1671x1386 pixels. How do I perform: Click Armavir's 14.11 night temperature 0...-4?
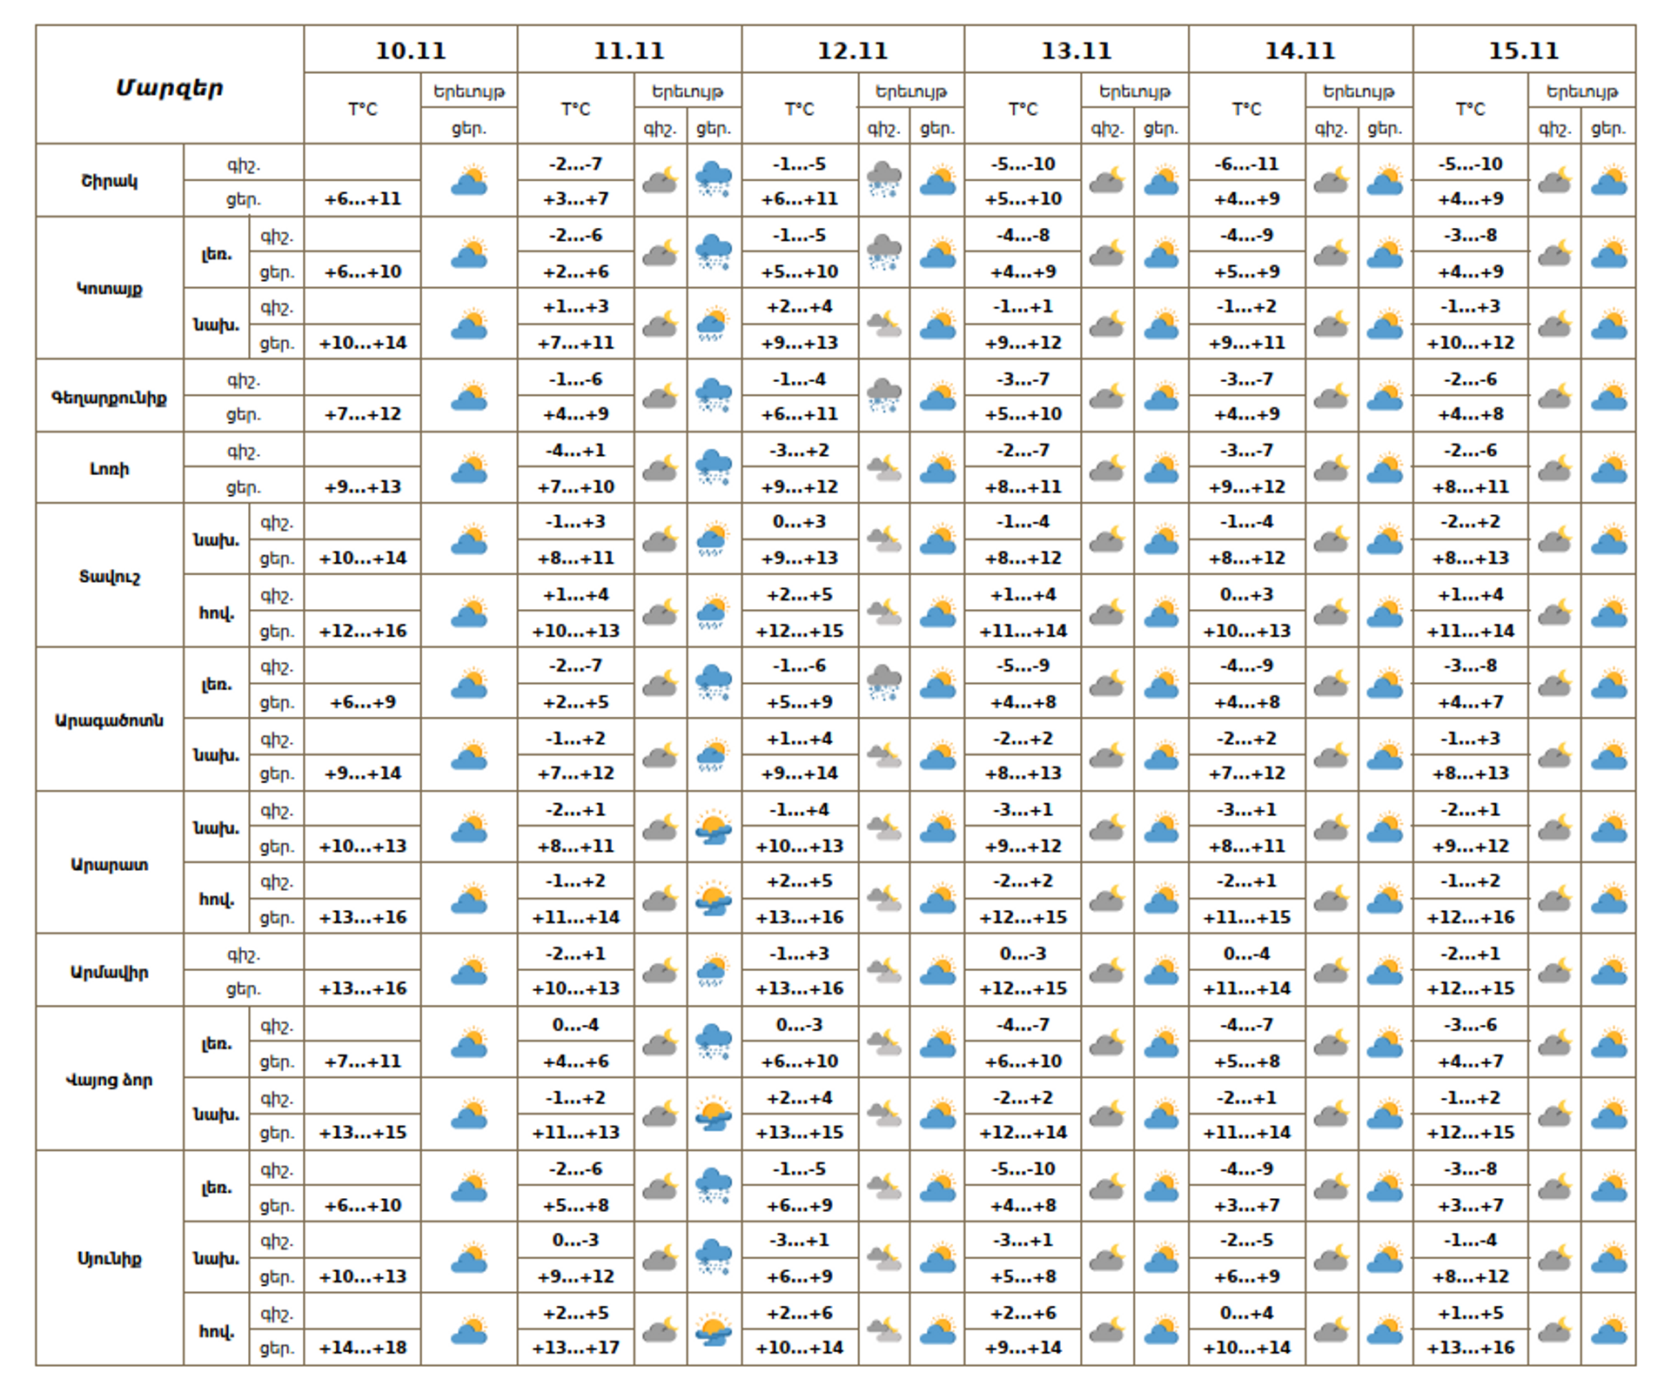tap(1246, 953)
